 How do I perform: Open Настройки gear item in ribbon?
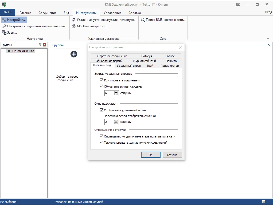(x=14, y=20)
